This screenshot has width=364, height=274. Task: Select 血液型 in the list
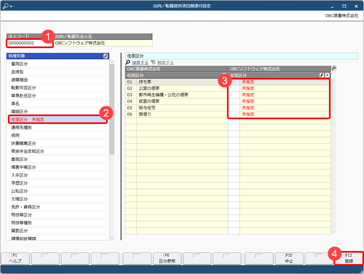pos(58,72)
